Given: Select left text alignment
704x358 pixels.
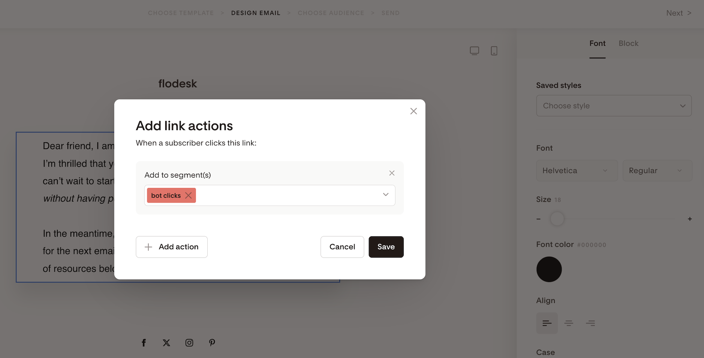Looking at the screenshot, I should coord(547,323).
